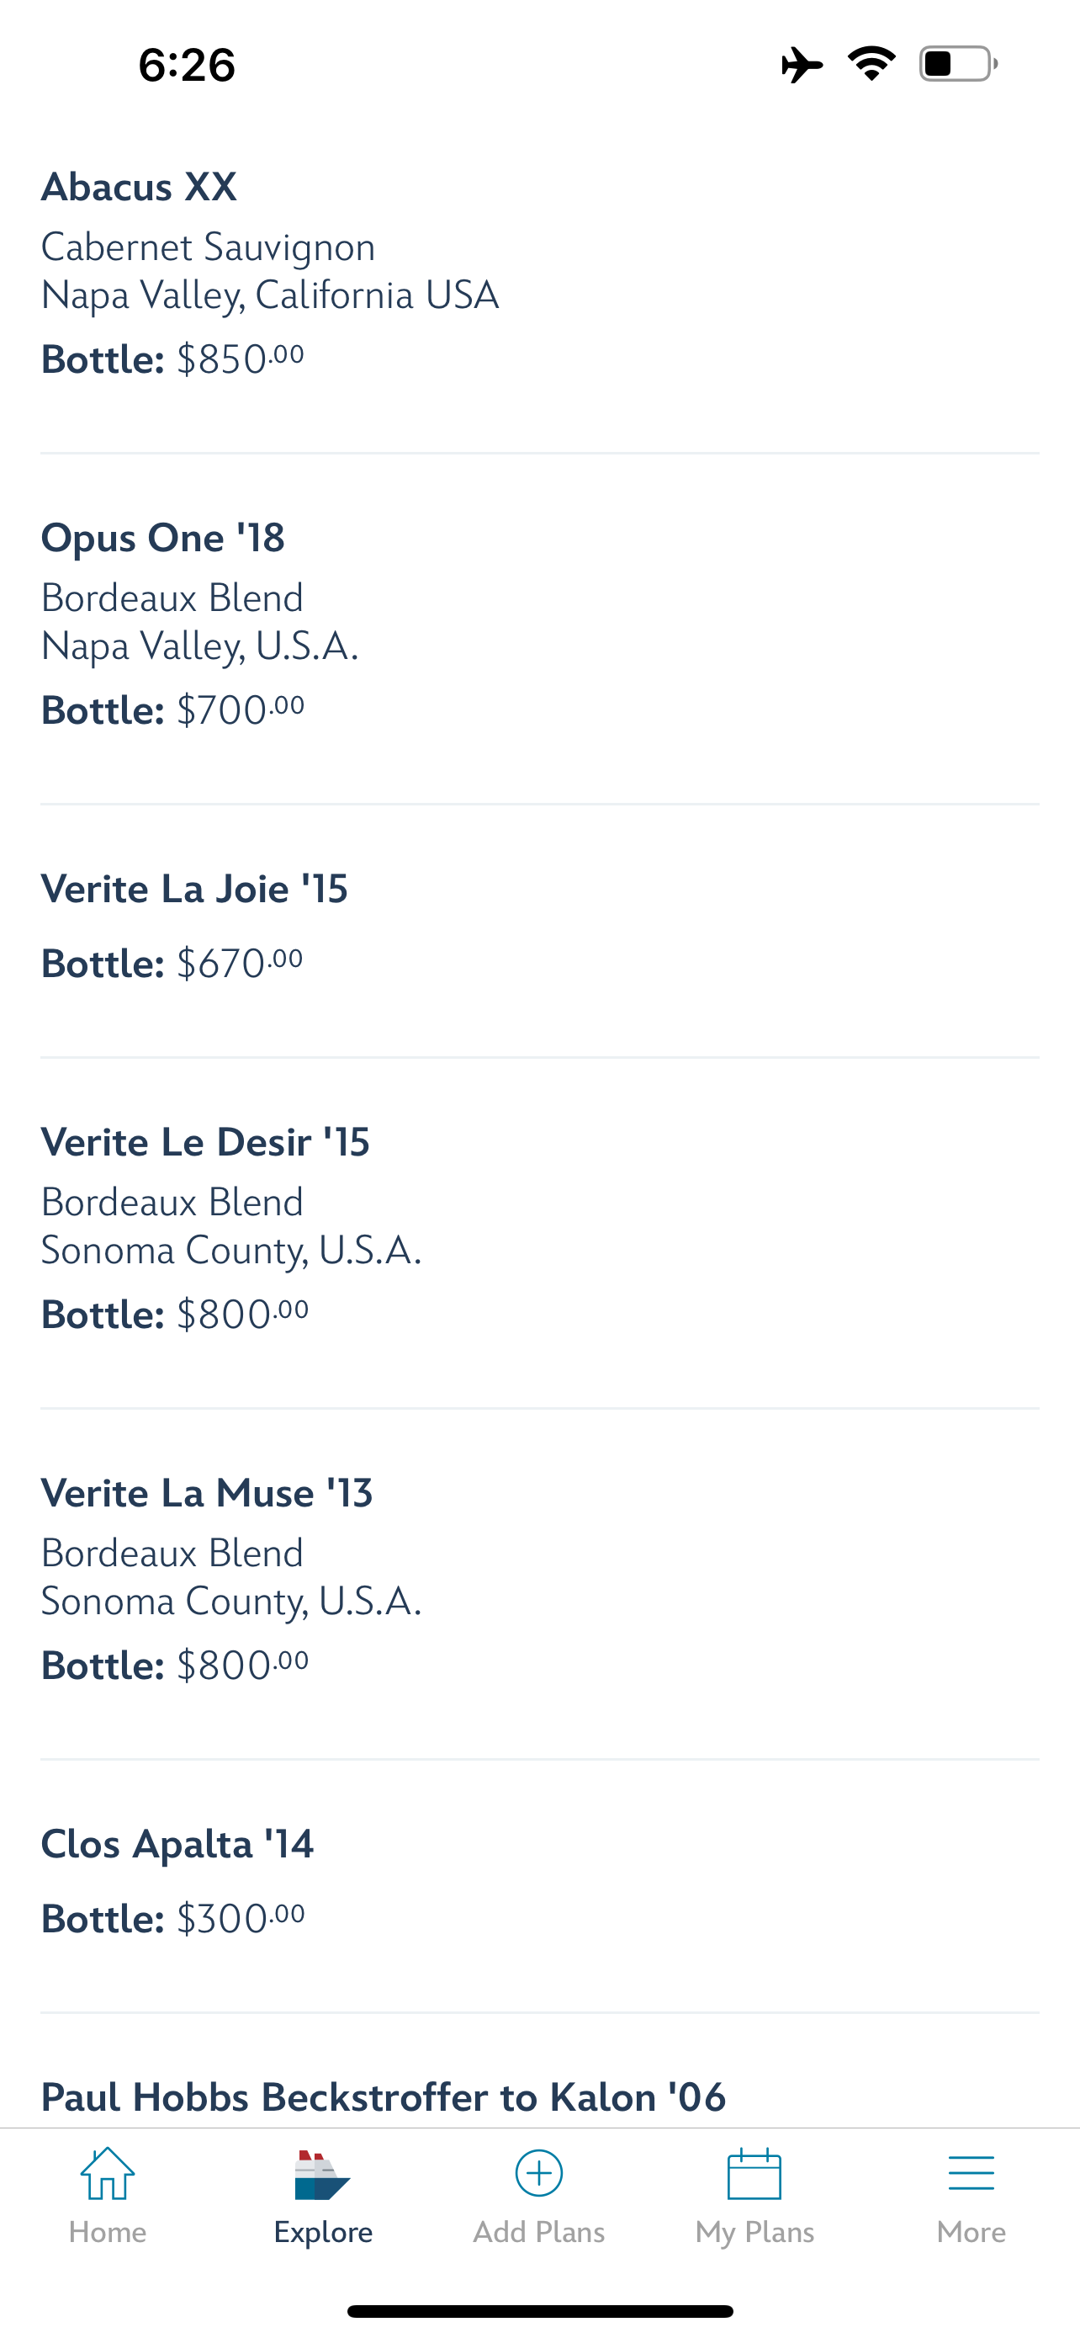Tap the battery indicator icon

pyautogui.click(x=957, y=63)
